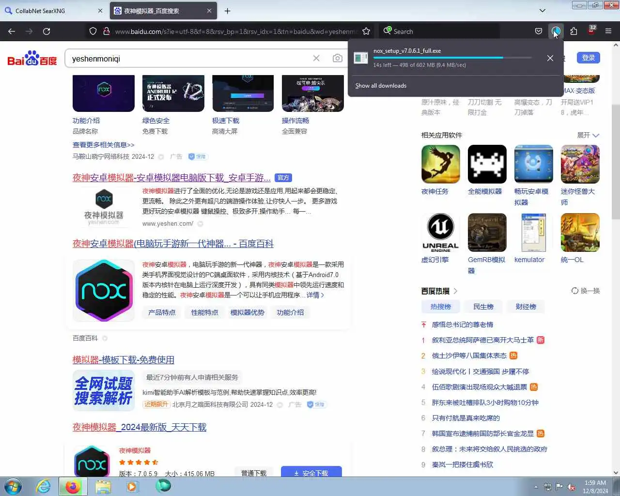The width and height of the screenshot is (620, 496).
Task: Open the 统一OL app icon
Action: click(x=580, y=232)
